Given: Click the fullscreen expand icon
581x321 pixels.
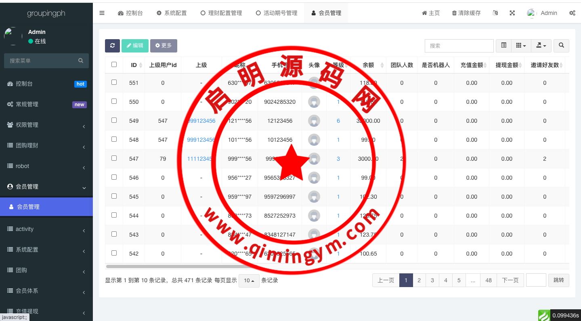Looking at the screenshot, I should click(x=512, y=13).
